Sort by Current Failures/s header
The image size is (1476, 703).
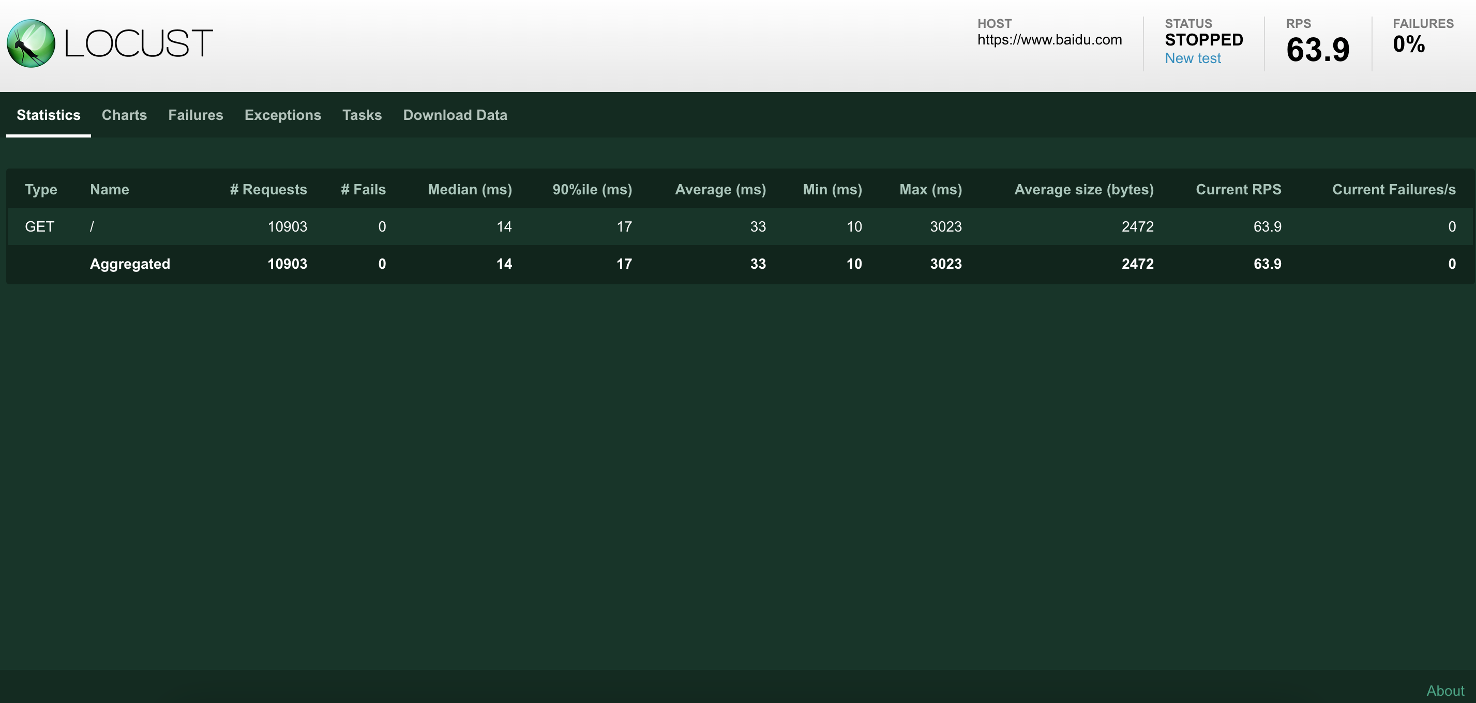click(x=1393, y=190)
